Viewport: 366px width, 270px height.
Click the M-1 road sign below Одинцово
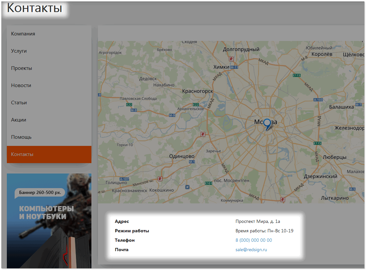tap(192, 162)
